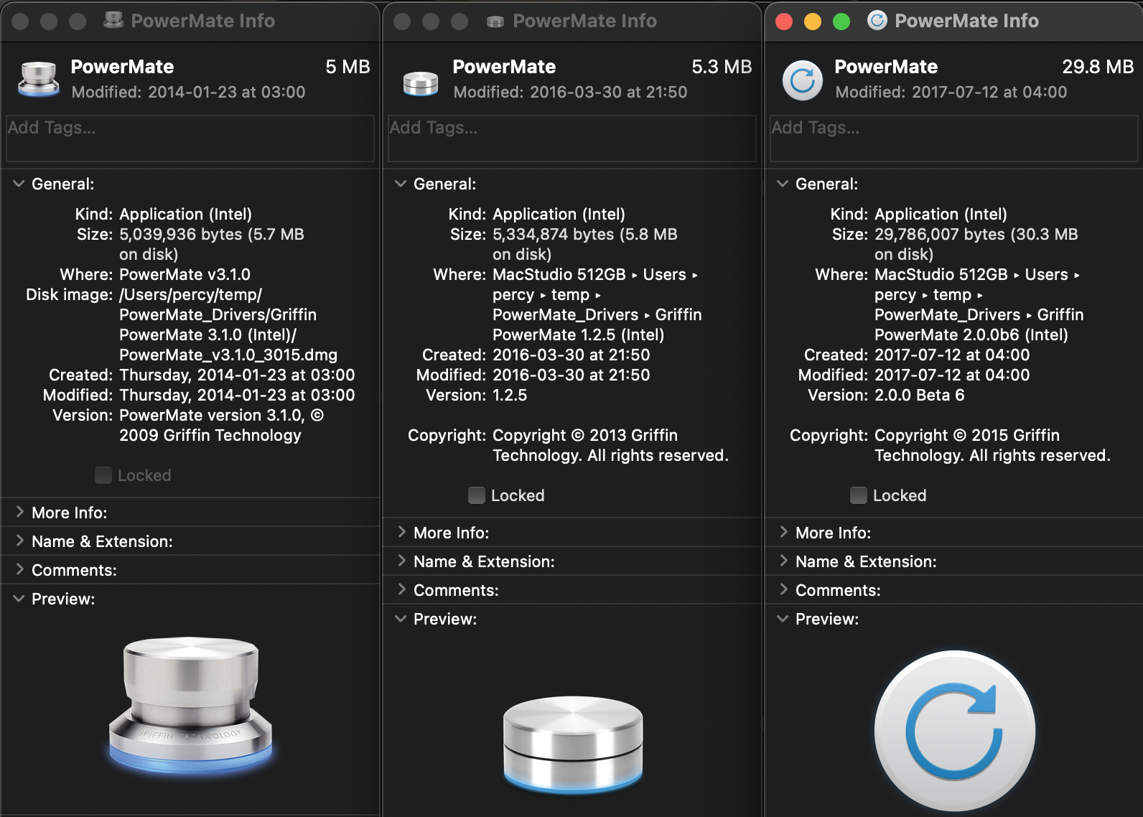Viewport: 1143px width, 817px height.
Task: Collapse the General section in the 1.2.5 window
Action: click(x=401, y=184)
